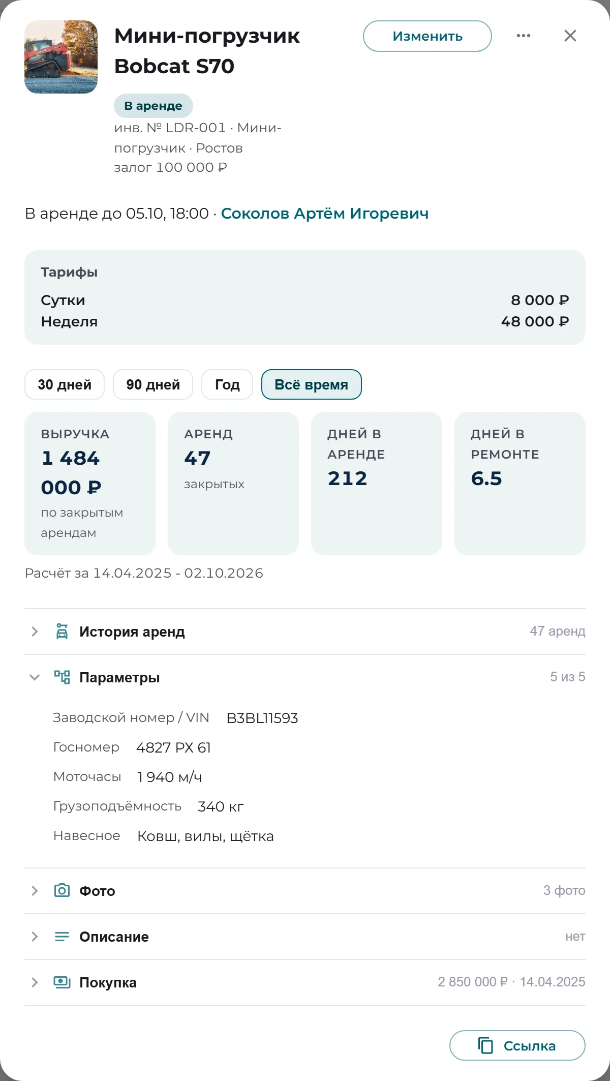Select the 90 дней period filter
610x1081 pixels.
[153, 384]
